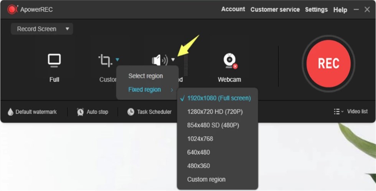Image resolution: width=376 pixels, height=191 pixels.
Task: Open Settings from the title bar
Action: coord(316,10)
